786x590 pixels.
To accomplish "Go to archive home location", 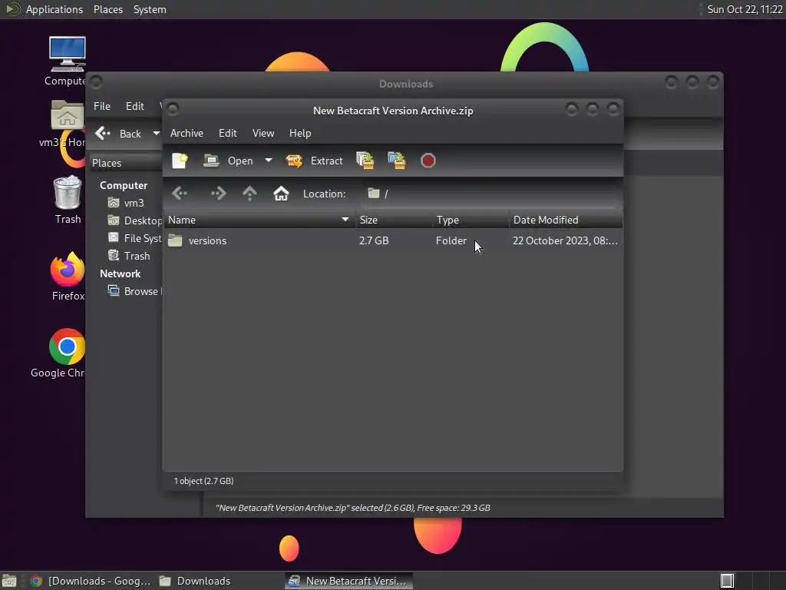I will click(281, 193).
